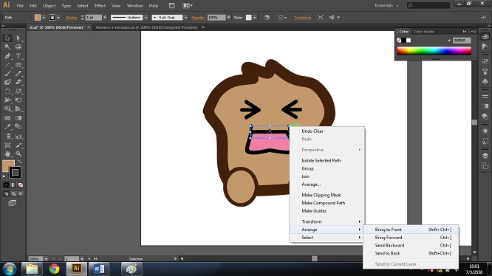Reset to default fill and stroke
This screenshot has height=276, width=492.
(x=4, y=177)
